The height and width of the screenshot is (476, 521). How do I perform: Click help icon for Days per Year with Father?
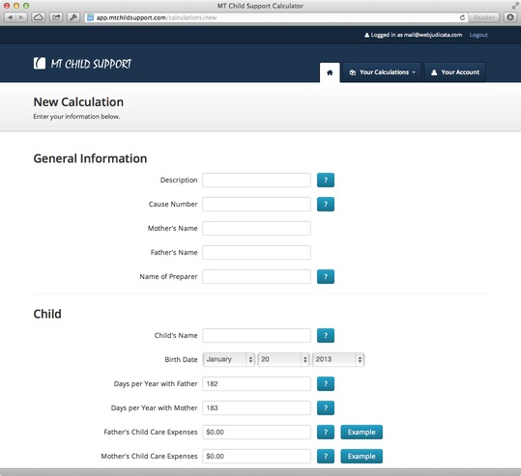[326, 383]
